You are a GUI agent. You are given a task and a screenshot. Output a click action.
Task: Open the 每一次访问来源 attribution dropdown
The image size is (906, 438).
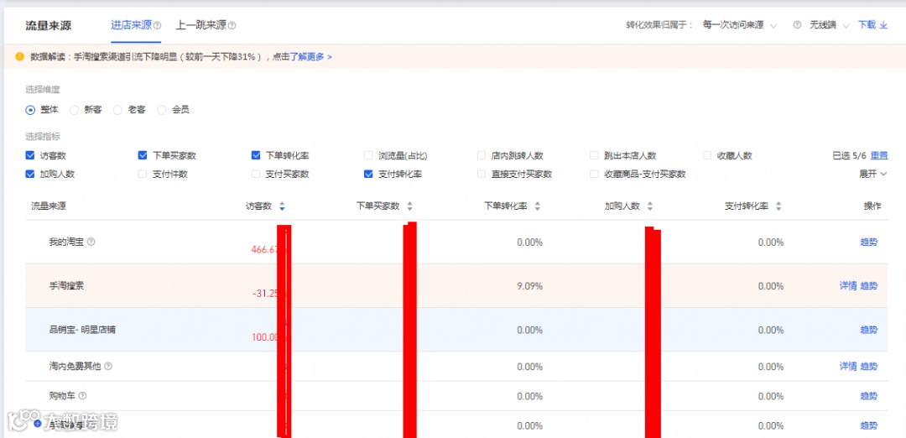point(740,25)
